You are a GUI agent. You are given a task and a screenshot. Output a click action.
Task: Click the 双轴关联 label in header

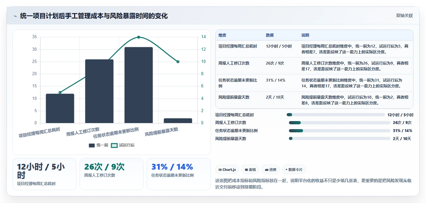coord(404,15)
